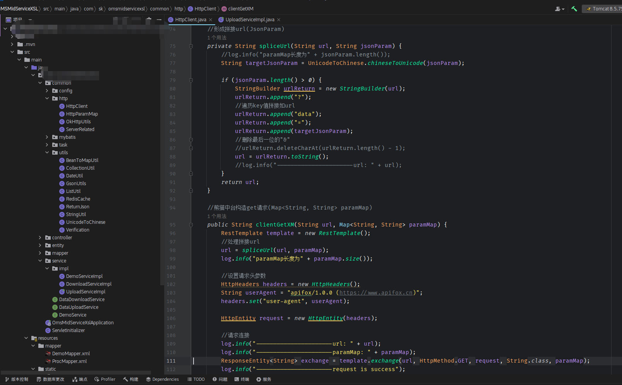Click the MSMidServiceXSL root breadcrumb
The height and width of the screenshot is (385, 622).
click(x=19, y=9)
